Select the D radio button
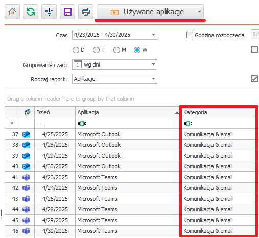The height and width of the screenshot is (238, 259). [76, 50]
